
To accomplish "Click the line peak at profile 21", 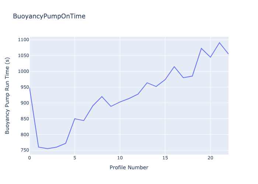I will 219,43.
